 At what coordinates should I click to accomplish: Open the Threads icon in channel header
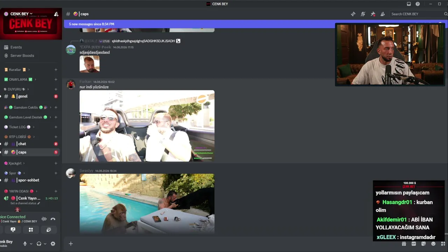pyautogui.click(x=353, y=14)
